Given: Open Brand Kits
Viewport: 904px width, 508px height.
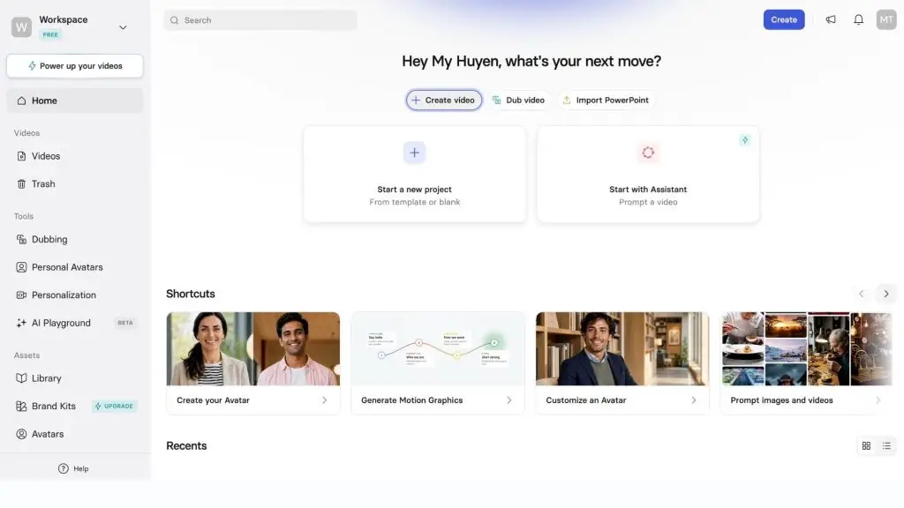Looking at the screenshot, I should click(x=54, y=406).
